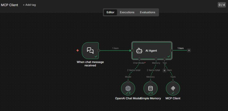Switch to the Evaluations tab
The image size is (228, 111).
pos(147,12)
